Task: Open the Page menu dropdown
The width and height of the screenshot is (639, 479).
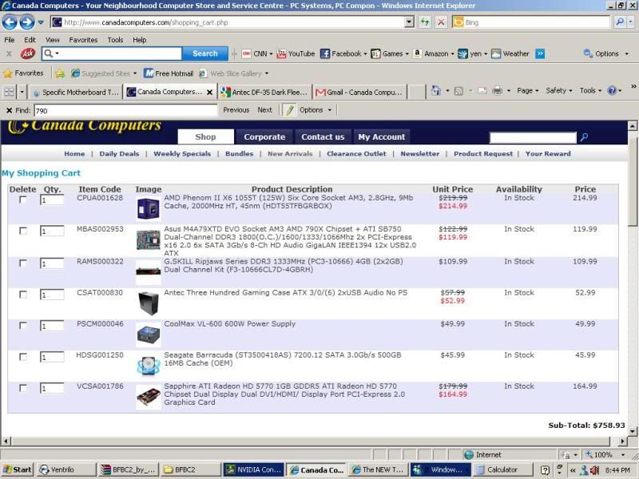Action: [x=528, y=91]
